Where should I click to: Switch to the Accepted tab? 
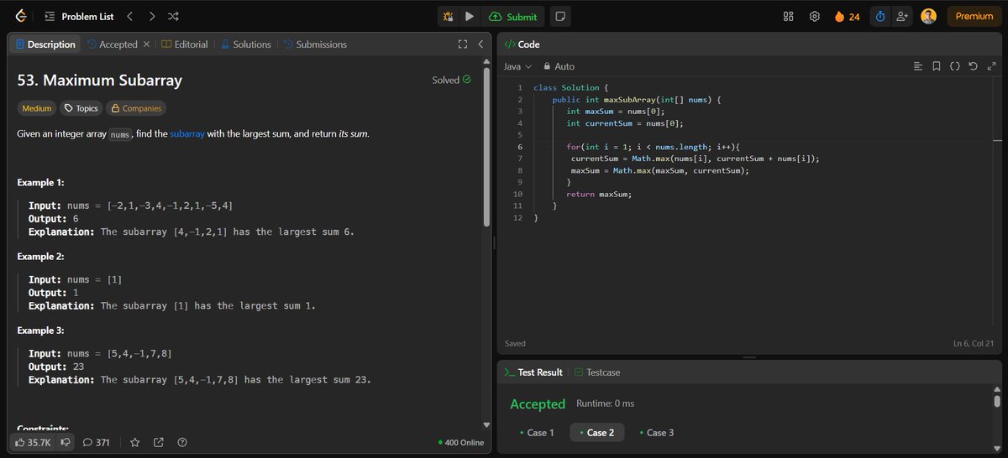(x=112, y=44)
